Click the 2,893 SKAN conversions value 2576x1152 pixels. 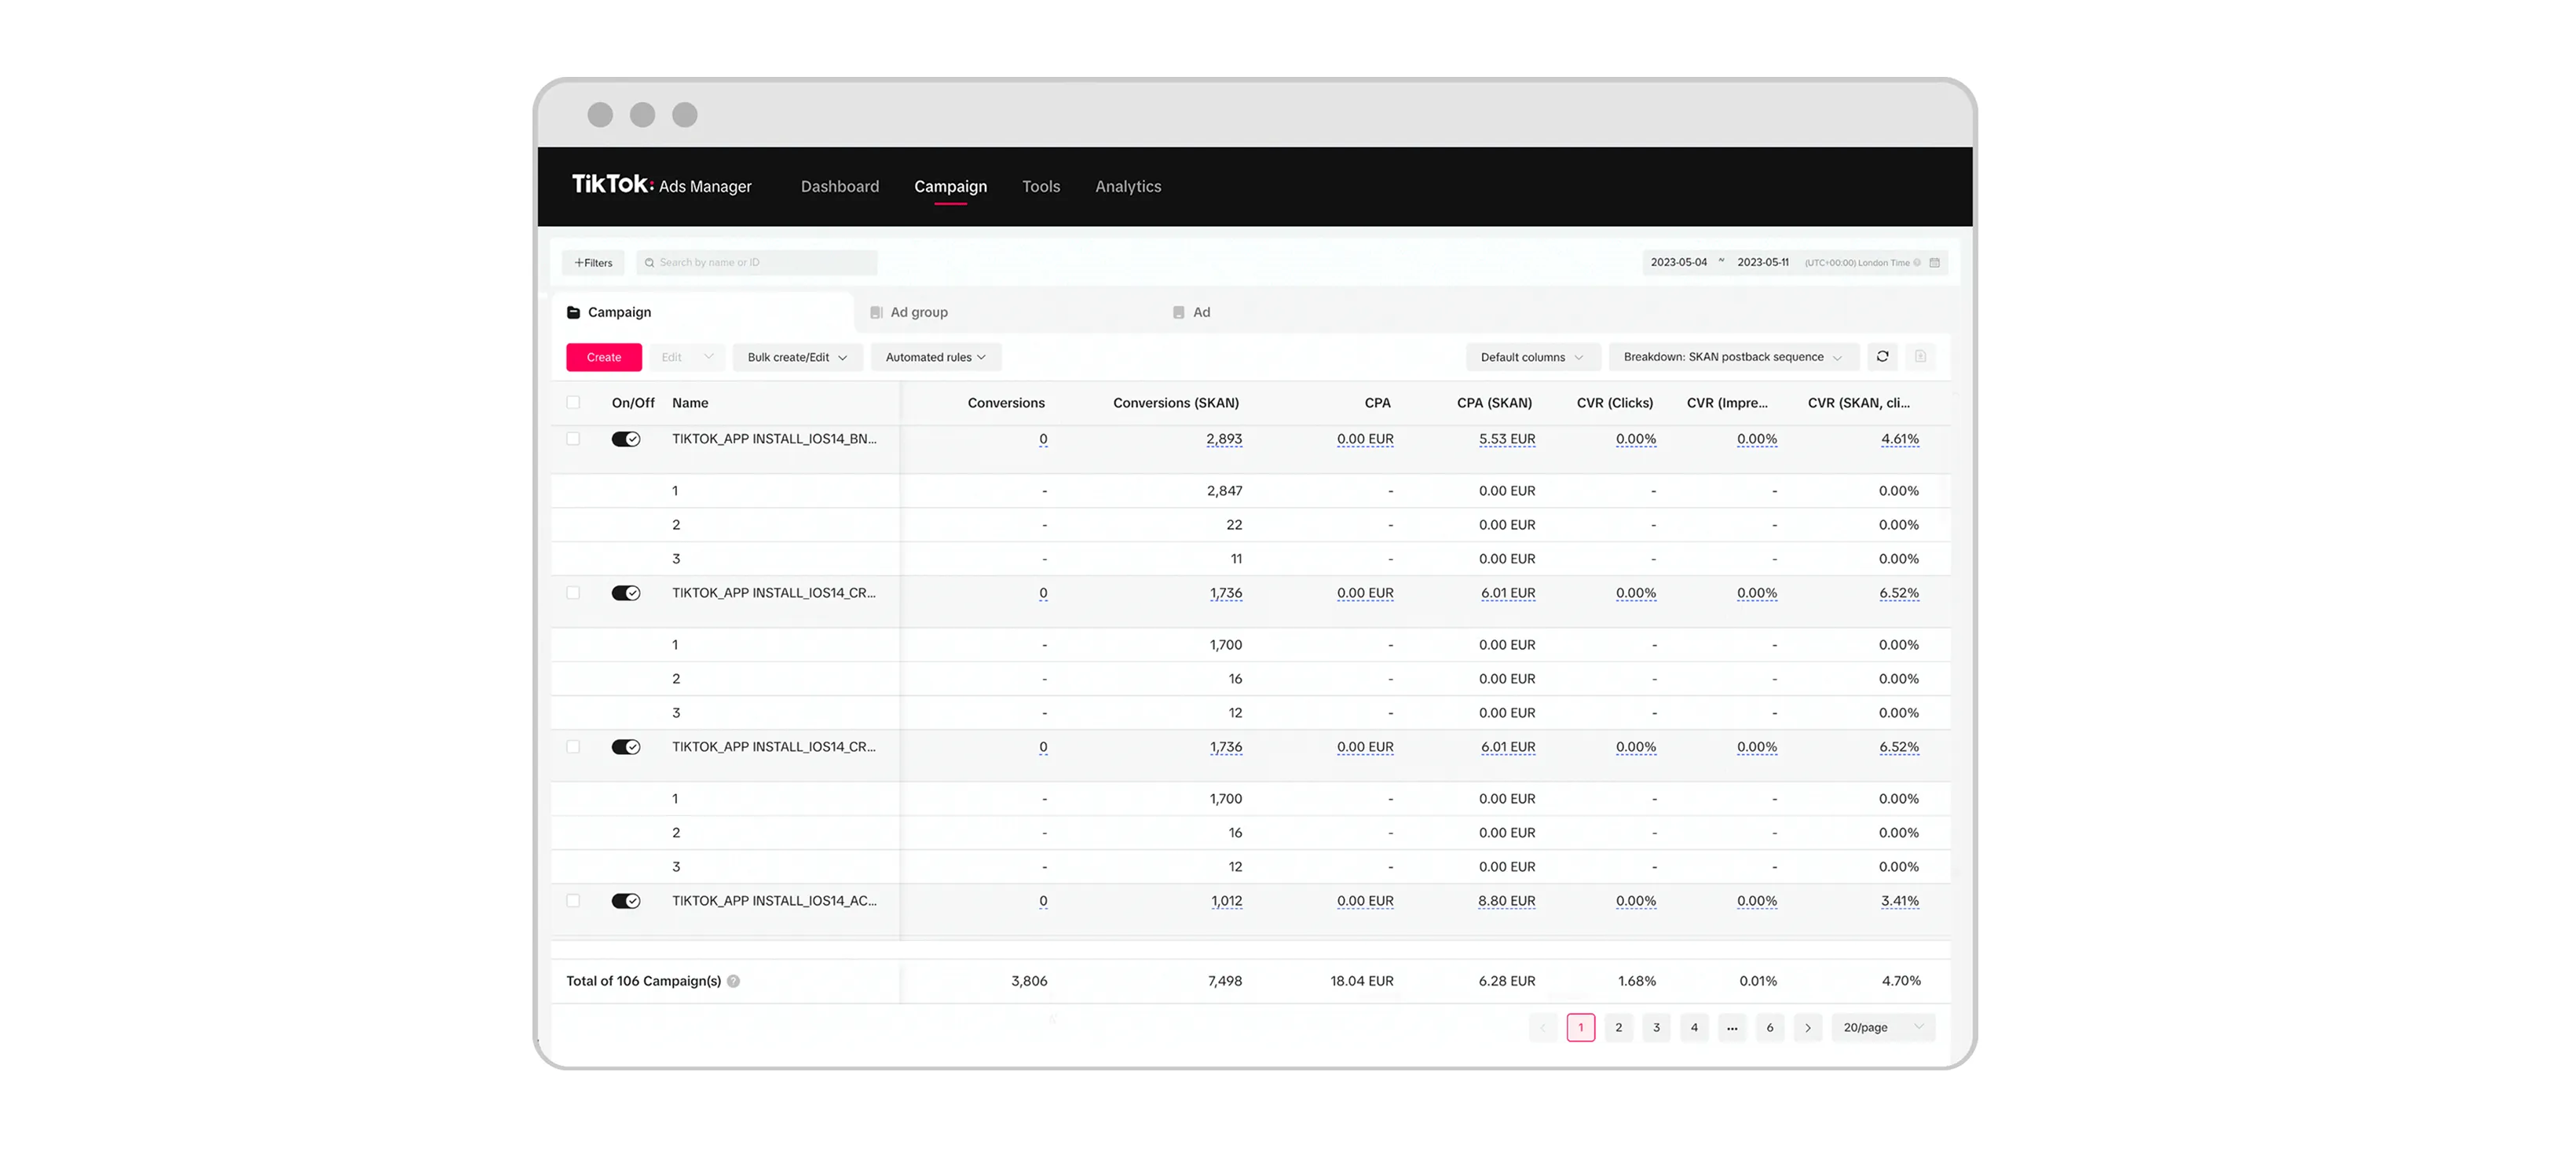pyautogui.click(x=1224, y=439)
